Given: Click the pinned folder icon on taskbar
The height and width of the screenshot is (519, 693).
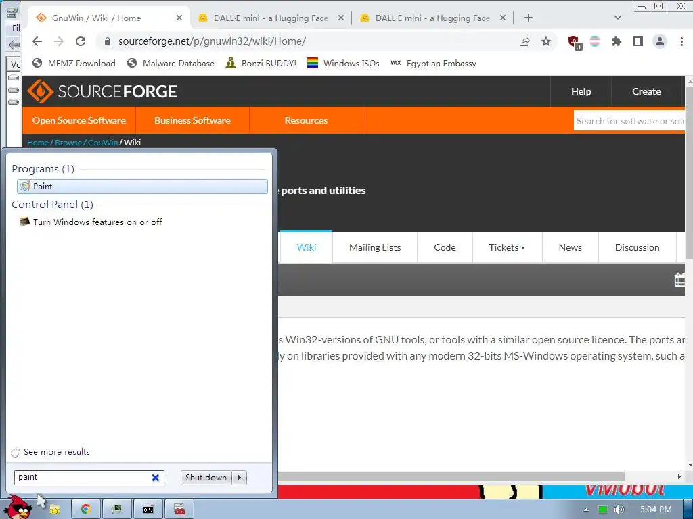Looking at the screenshot, I should click(54, 510).
